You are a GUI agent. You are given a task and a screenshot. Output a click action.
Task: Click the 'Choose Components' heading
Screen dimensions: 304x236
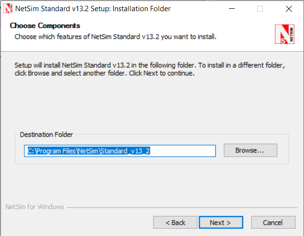[x=45, y=26]
